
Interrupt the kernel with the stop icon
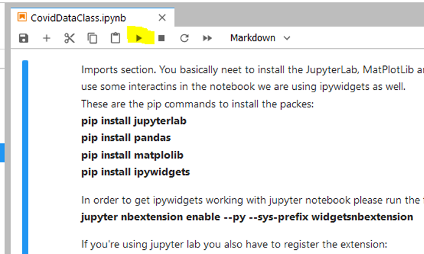tap(162, 38)
